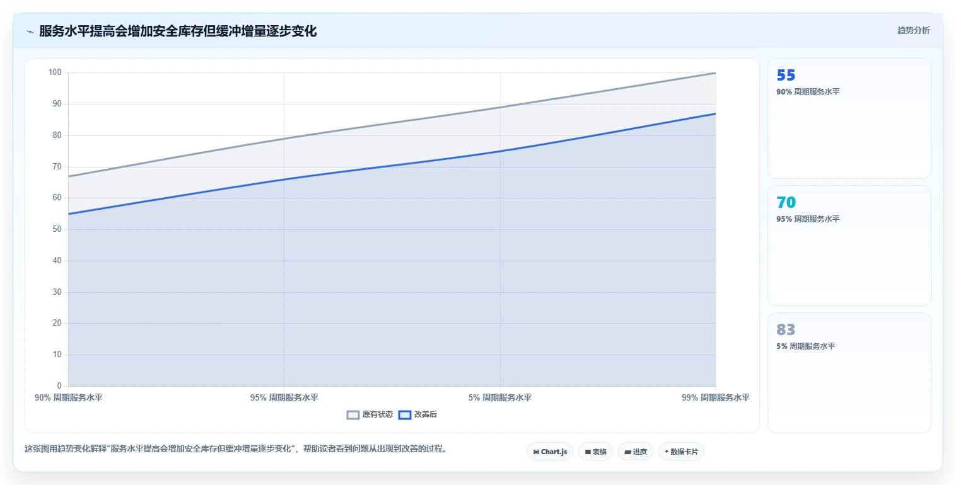Screen dimensions: 956x485
Task: Select the 数据卡片 tag chip
Action: (681, 452)
